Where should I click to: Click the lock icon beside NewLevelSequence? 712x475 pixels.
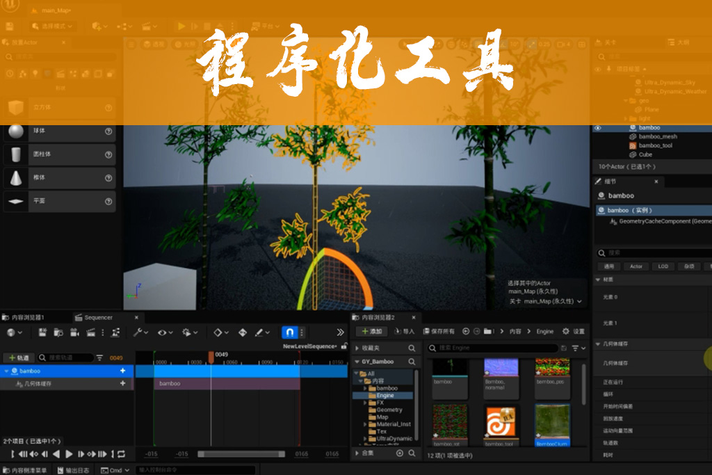tap(346, 345)
